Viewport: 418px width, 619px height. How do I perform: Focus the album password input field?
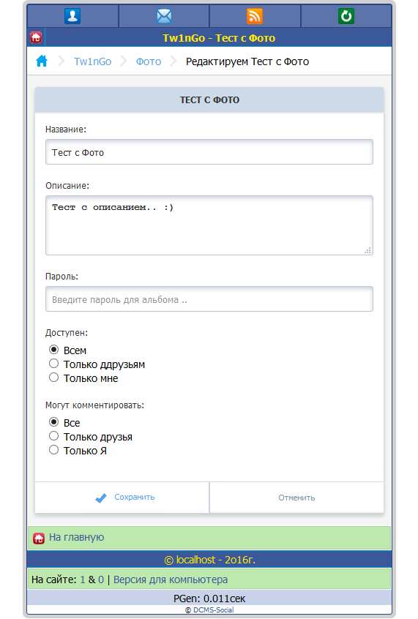pyautogui.click(x=209, y=299)
